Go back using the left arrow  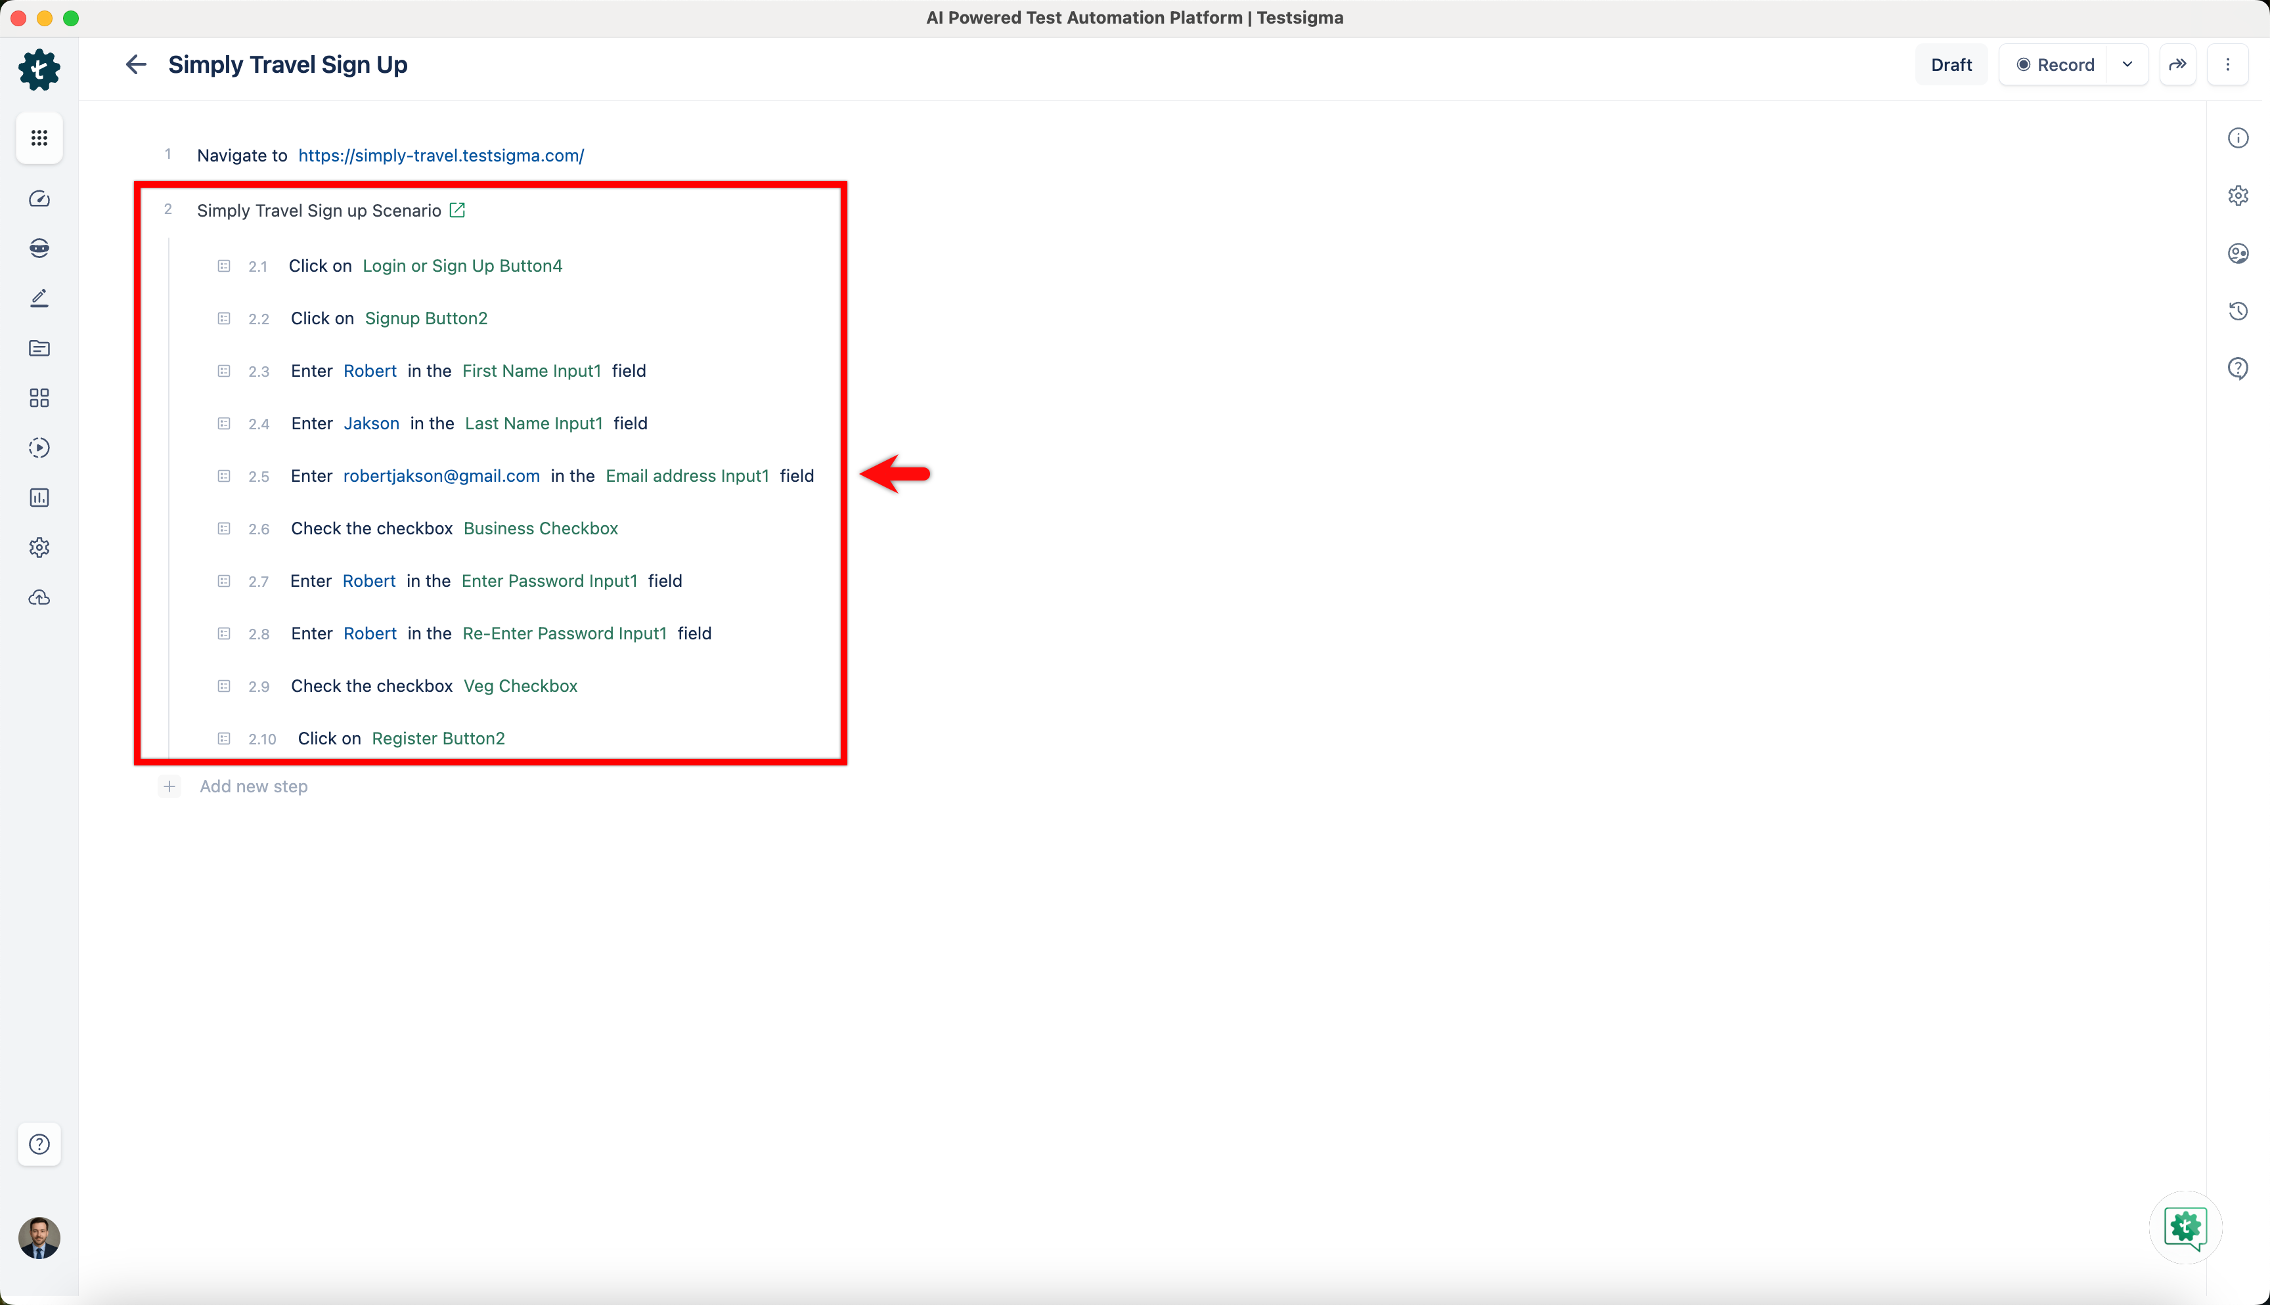(135, 64)
